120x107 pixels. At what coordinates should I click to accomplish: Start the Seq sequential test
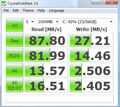[15, 40]
